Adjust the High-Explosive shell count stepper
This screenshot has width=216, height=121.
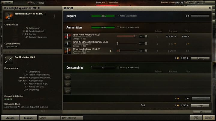pyautogui.click(x=146, y=51)
